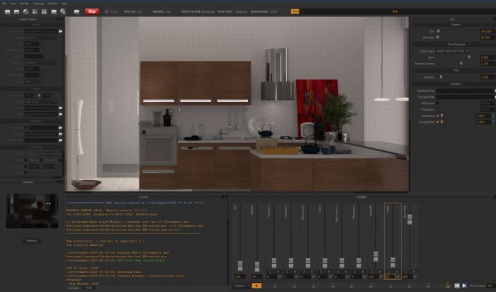This screenshot has width=496, height=292.
Task: Open the Window menu
Action: point(53,4)
